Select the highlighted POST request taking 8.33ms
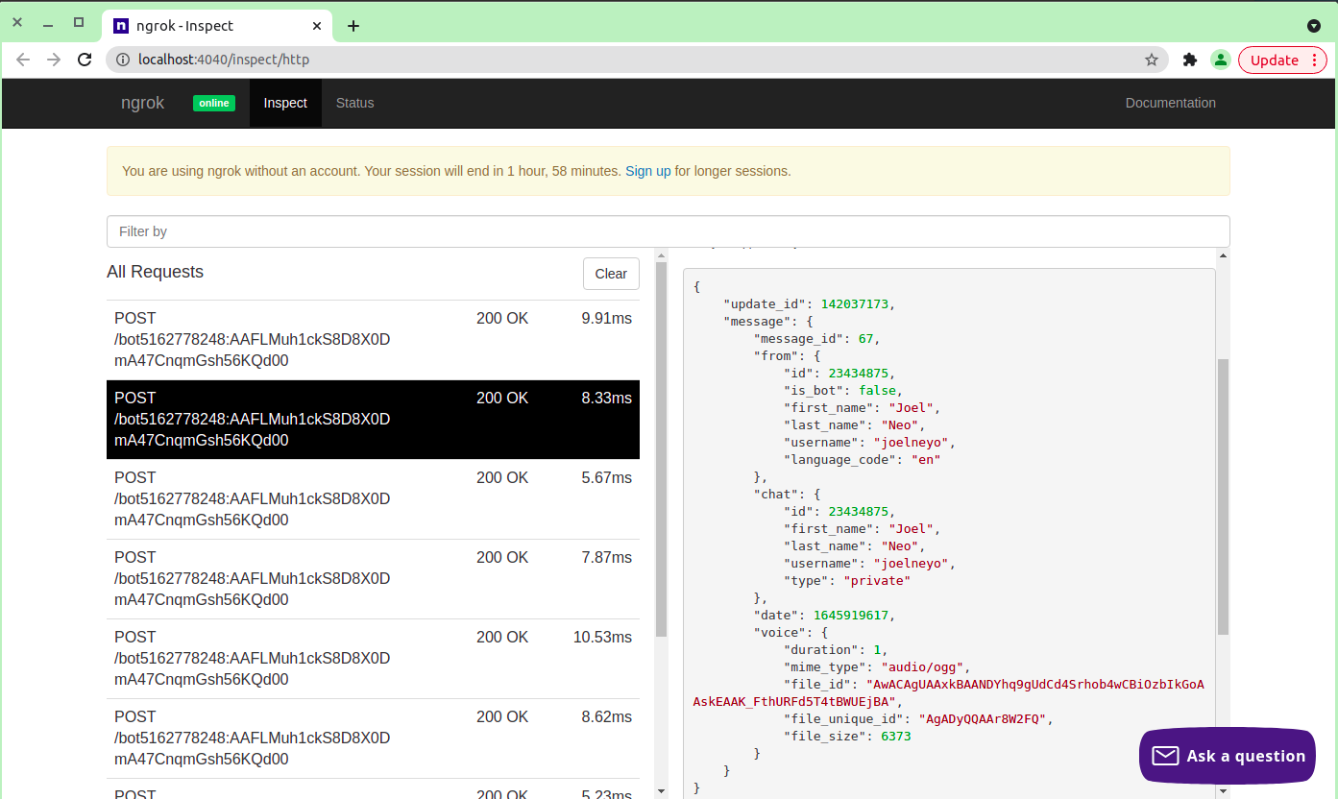 [x=373, y=420]
